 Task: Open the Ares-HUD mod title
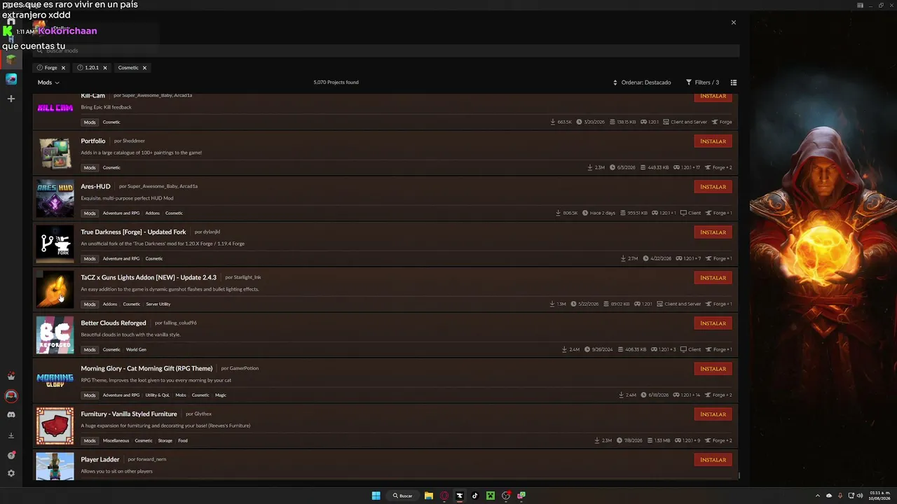coord(95,186)
